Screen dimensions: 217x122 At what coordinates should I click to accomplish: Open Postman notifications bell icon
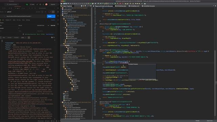43,4
